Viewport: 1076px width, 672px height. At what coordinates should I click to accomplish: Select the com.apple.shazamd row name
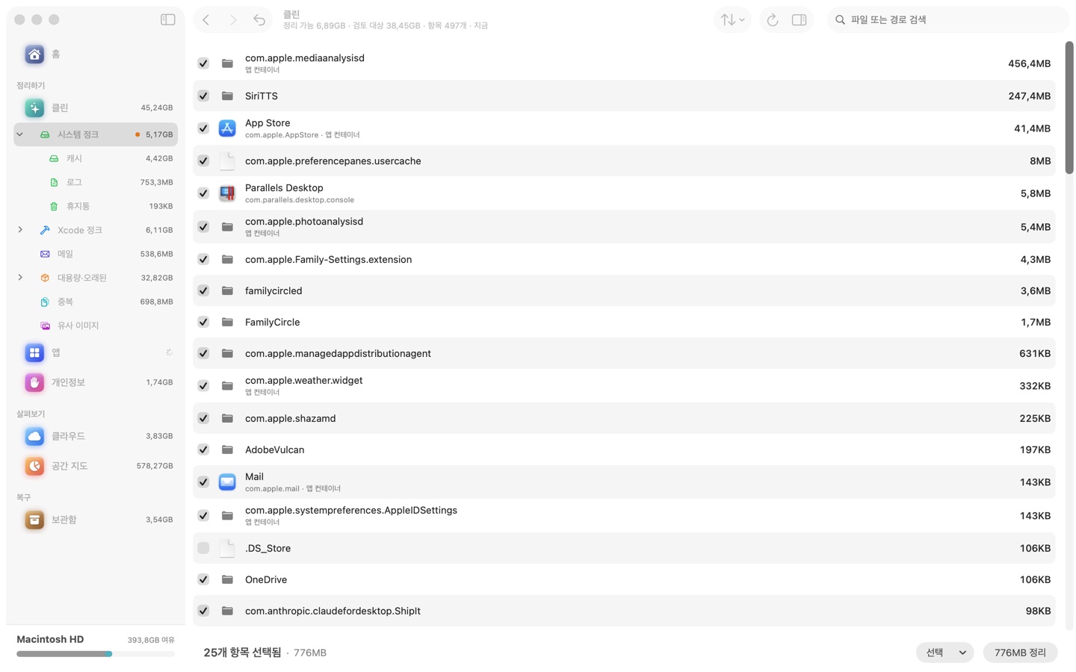(290, 418)
